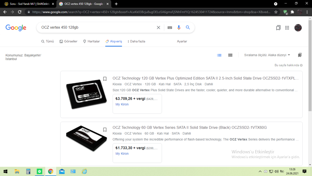Screen dimensions: 312x176
Task: Open My Kiron seller for ₺3.709,26 offer
Action: (122, 104)
